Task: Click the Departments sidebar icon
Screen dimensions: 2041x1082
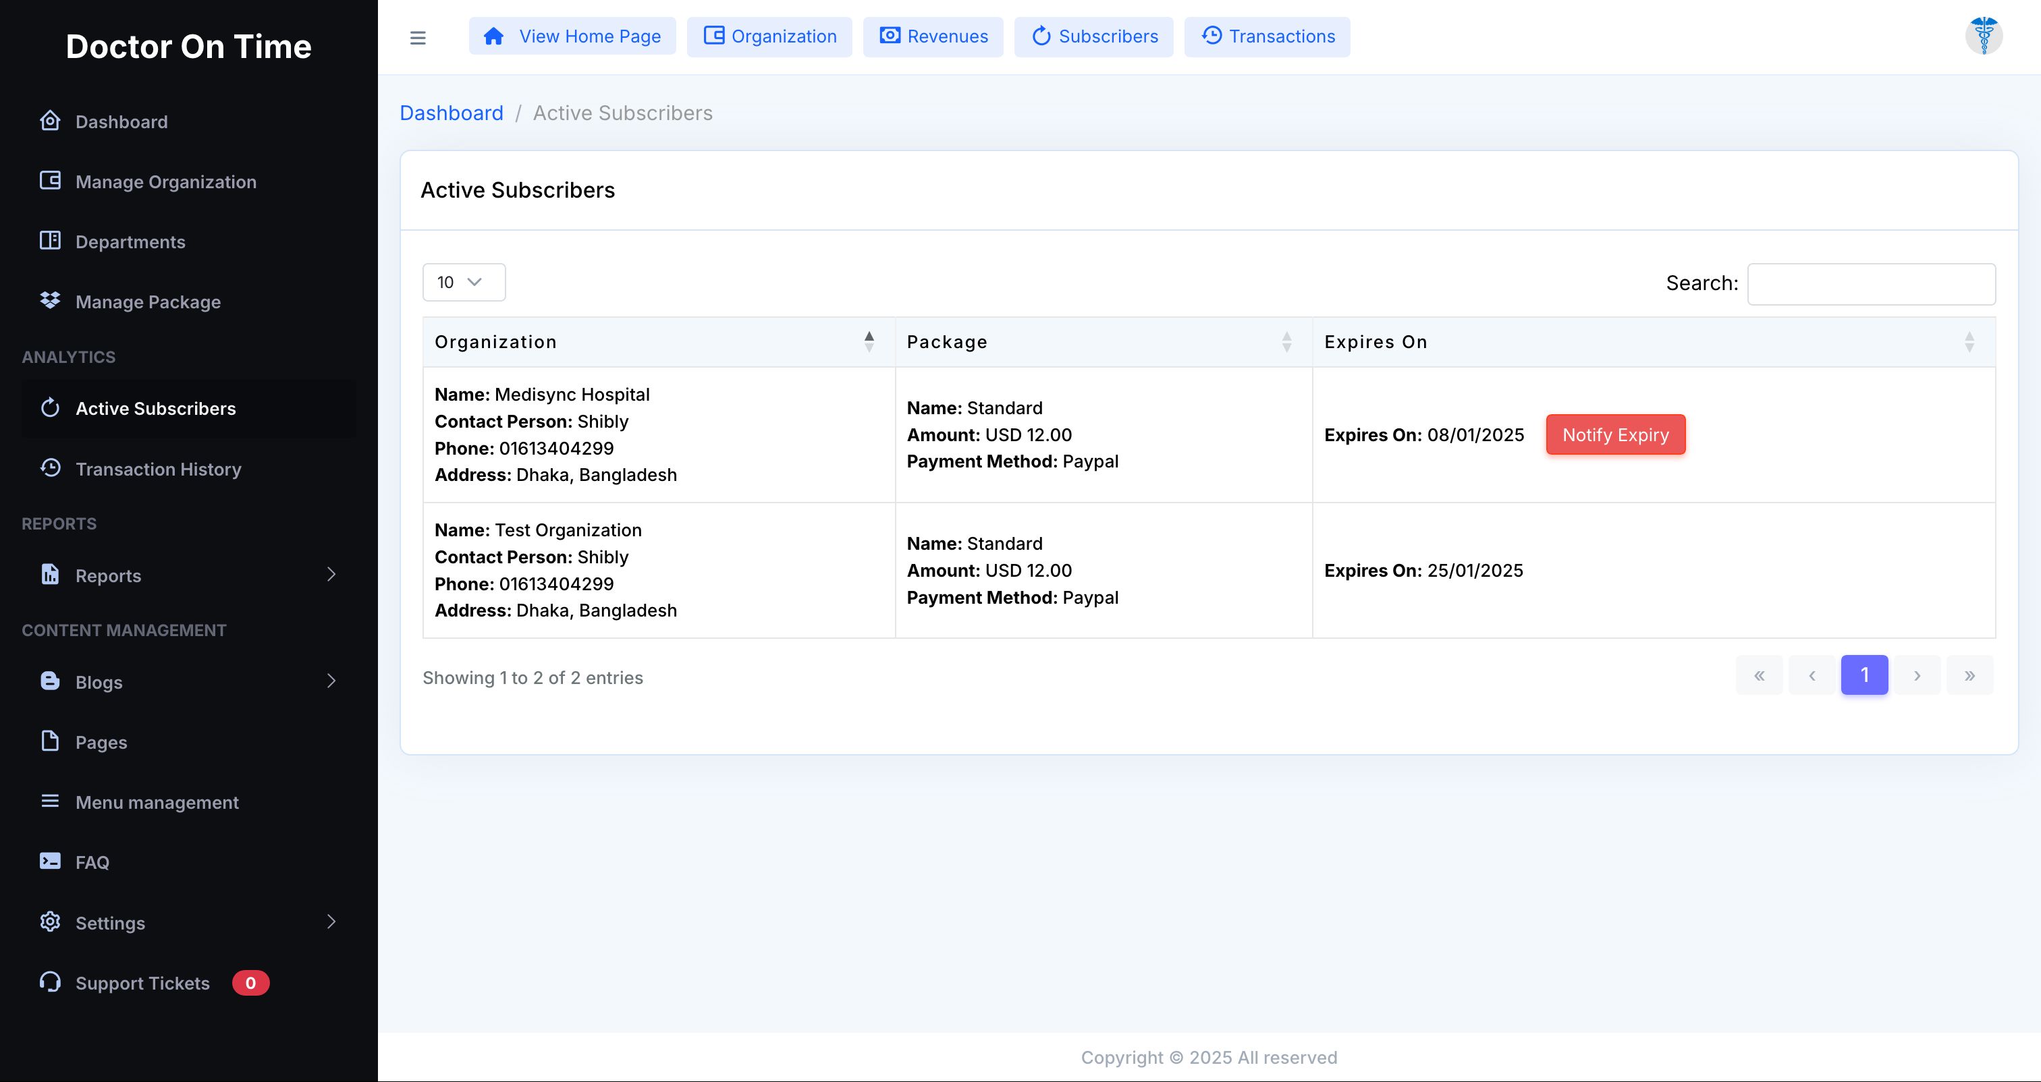Action: tap(50, 241)
